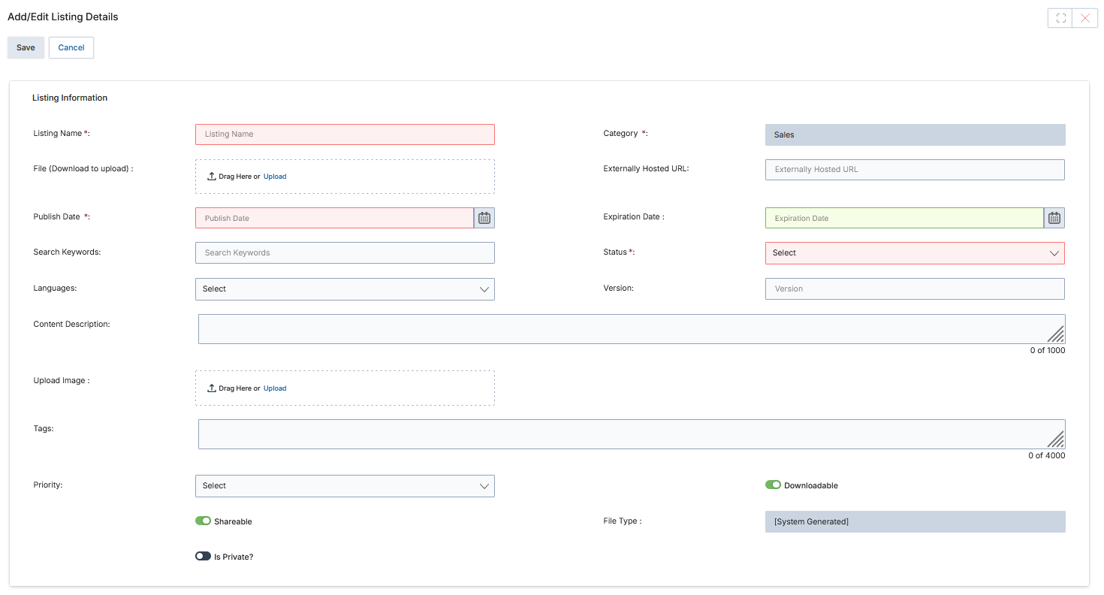Close the Add/Edit Listing Details dialog
The image size is (1104, 595).
1085,18
